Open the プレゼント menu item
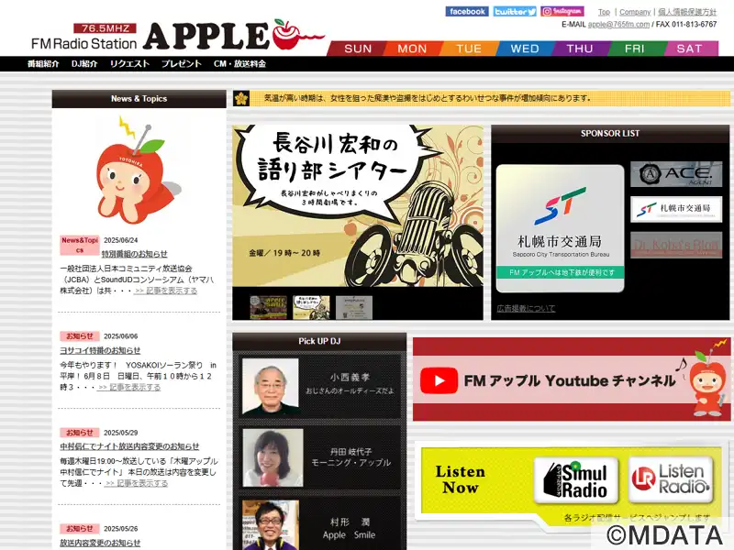The height and width of the screenshot is (550, 734). (x=181, y=63)
